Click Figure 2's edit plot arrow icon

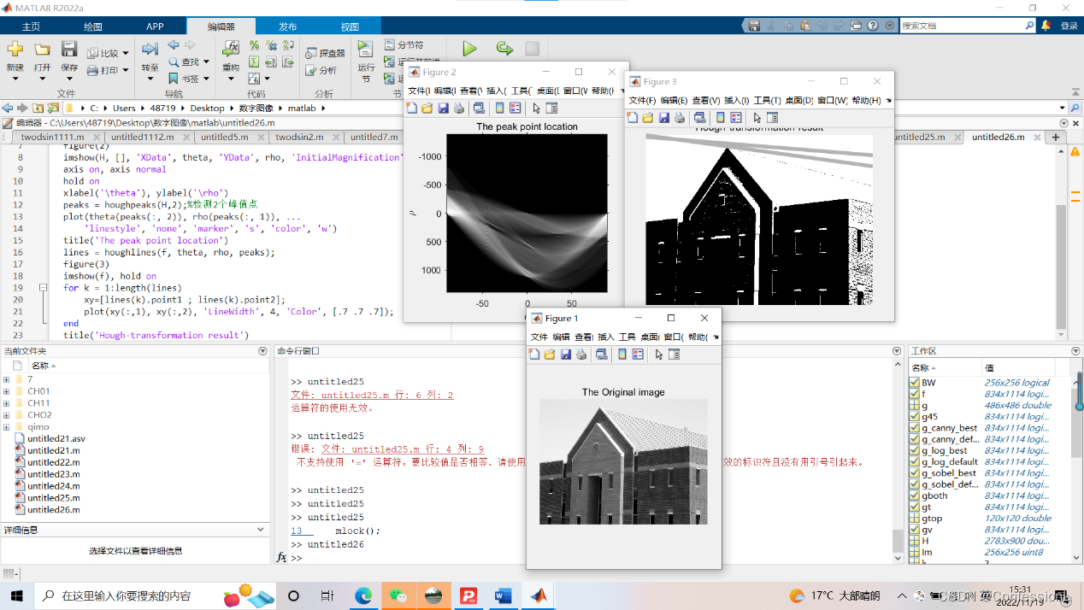pos(536,109)
